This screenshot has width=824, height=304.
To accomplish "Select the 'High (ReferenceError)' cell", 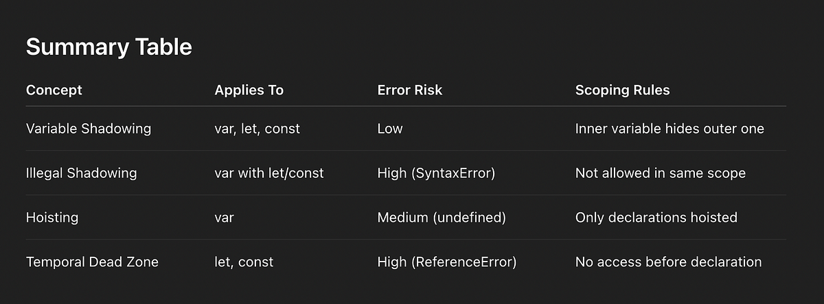I will point(447,262).
